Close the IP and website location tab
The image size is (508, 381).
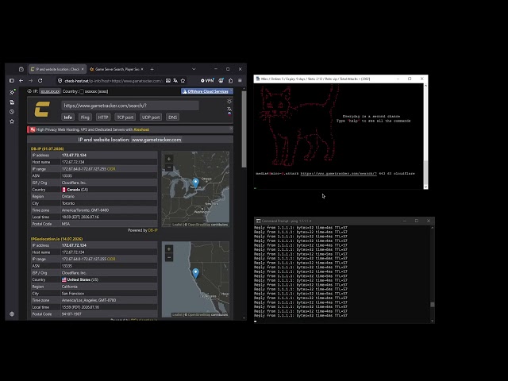pos(83,69)
